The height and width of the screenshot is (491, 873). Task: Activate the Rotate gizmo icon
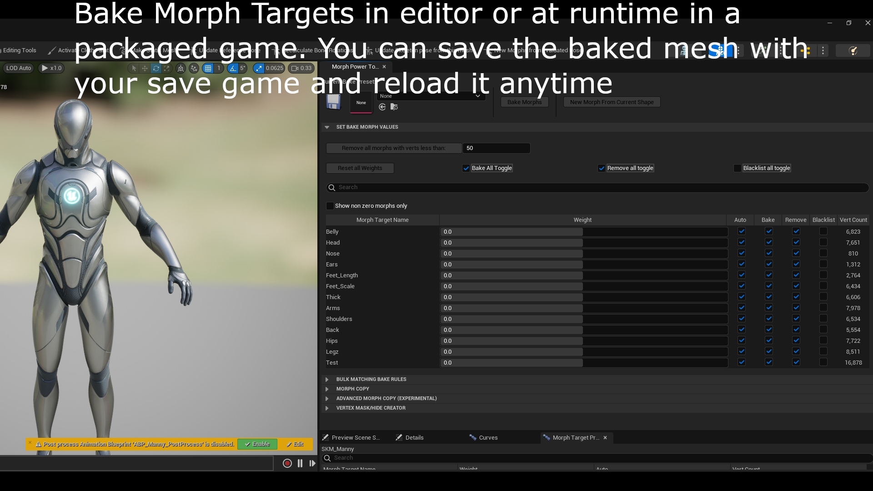156,68
